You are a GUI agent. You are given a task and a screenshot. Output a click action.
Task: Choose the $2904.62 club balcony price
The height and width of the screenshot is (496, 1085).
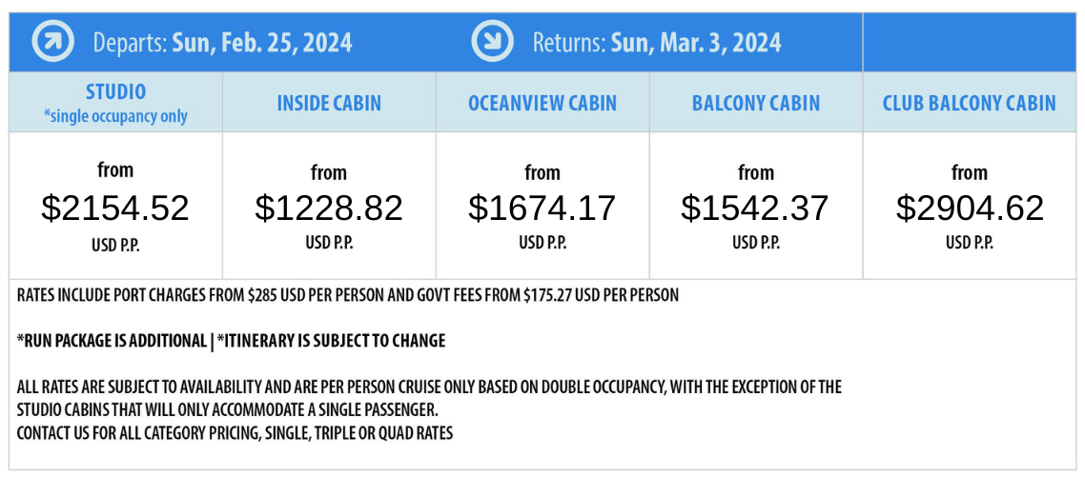click(970, 208)
